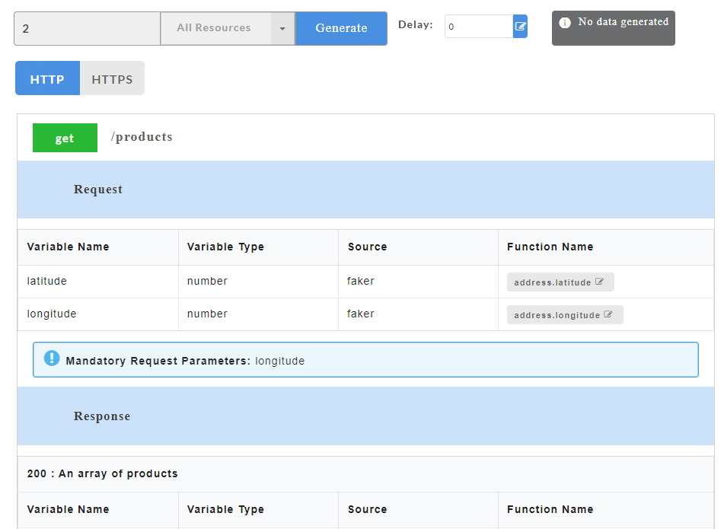Switch to the HTTP tab

coord(47,78)
